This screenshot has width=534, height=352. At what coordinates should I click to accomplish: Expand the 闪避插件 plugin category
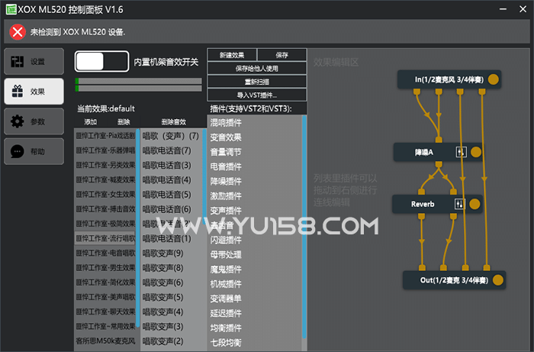(x=254, y=240)
